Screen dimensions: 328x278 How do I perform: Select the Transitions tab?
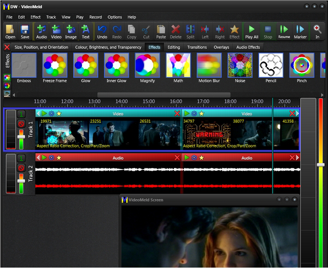tap(197, 47)
